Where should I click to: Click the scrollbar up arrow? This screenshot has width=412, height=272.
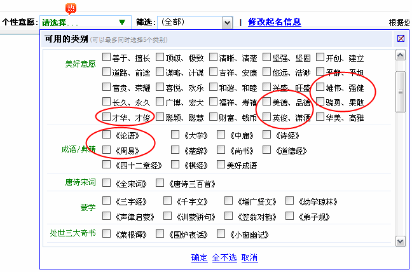[401, 57]
